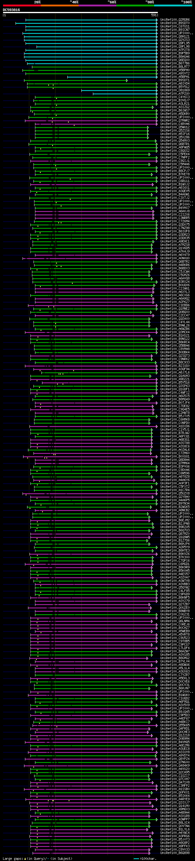Select label UniRef100_Q2S0T3
This screenshot has height=861, width=195.
pyautogui.click(x=175, y=356)
